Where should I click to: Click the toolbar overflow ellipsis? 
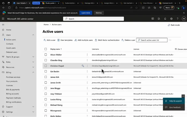170,40
